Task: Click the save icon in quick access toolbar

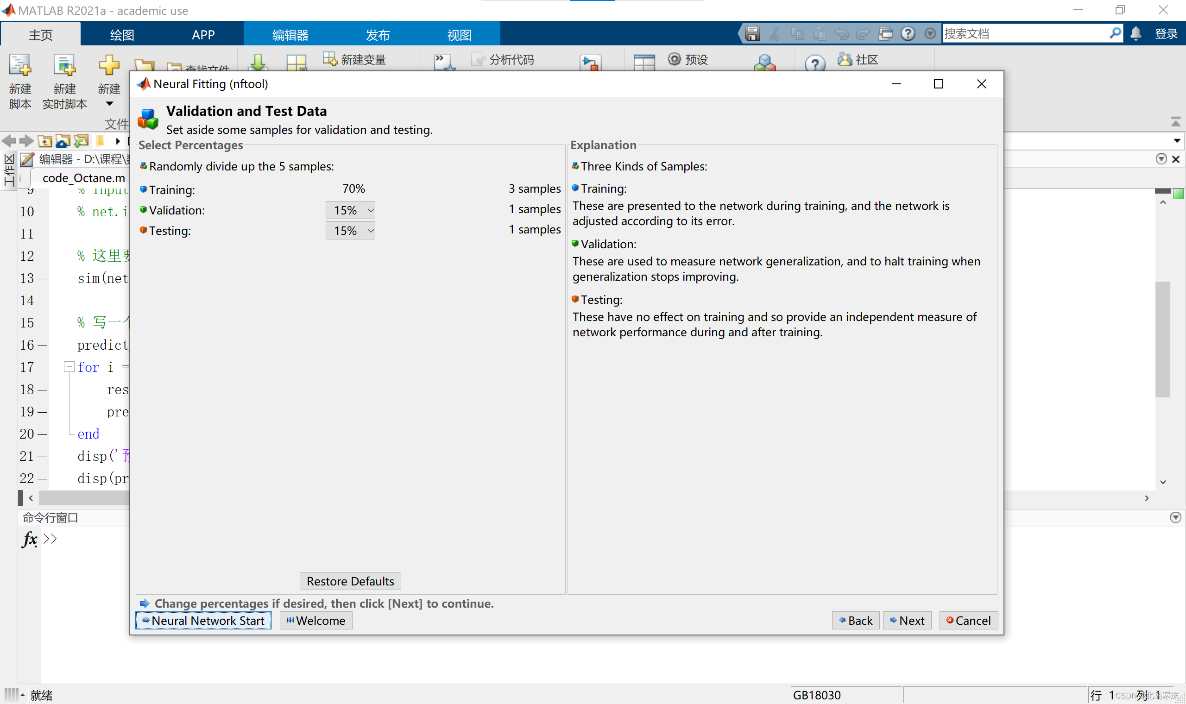Action: (752, 34)
